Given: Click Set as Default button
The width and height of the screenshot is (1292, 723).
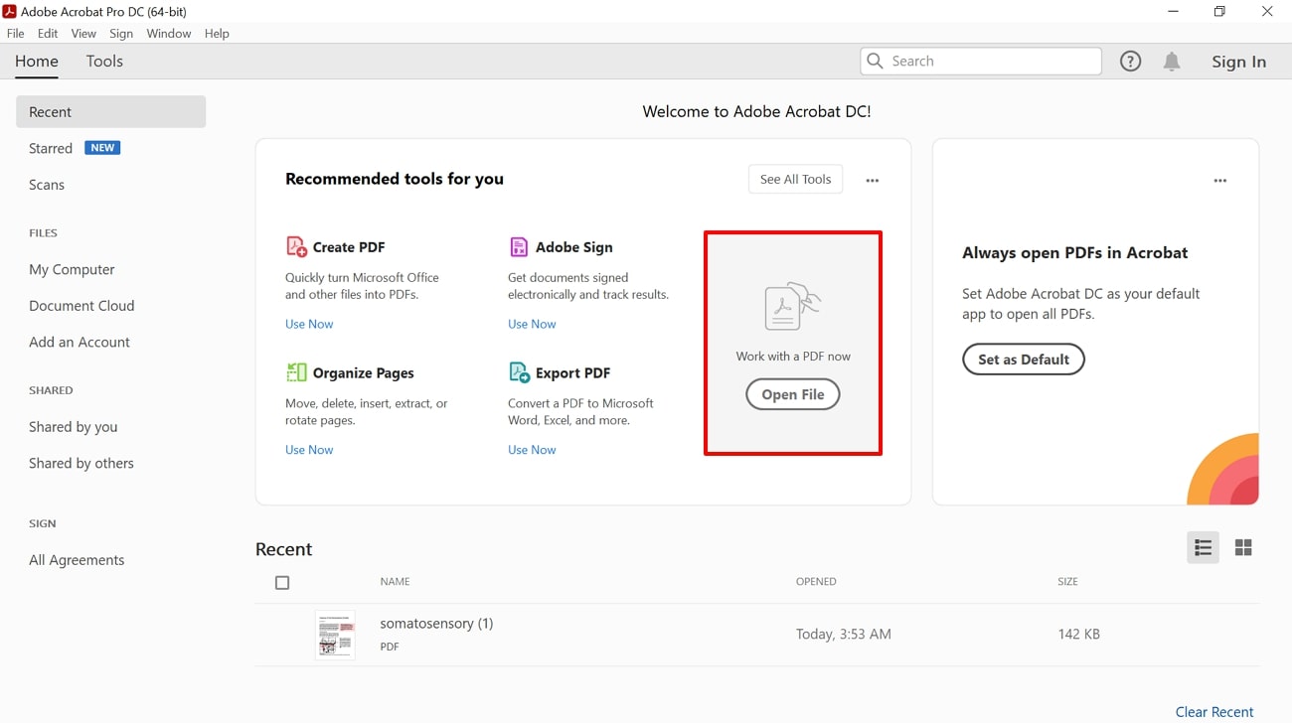Looking at the screenshot, I should [1024, 360].
